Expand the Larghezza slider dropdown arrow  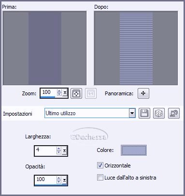coord(64,151)
